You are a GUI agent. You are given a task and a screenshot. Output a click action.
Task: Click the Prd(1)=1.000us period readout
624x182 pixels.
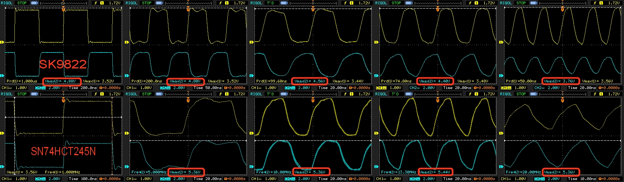pyautogui.click(x=22, y=81)
